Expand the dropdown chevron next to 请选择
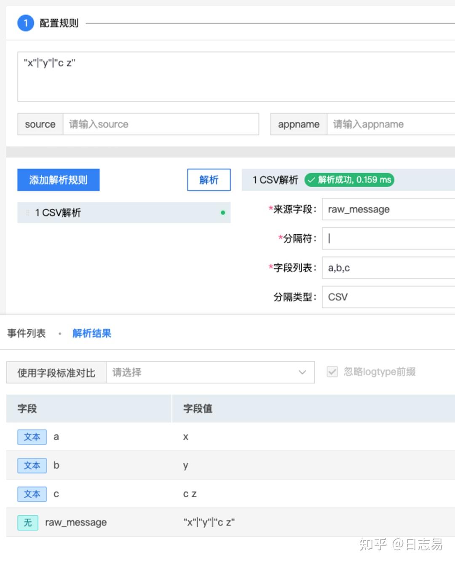 pyautogui.click(x=302, y=373)
